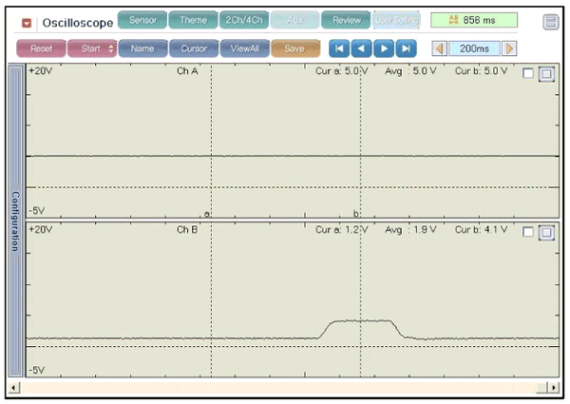
Task: Toggle the Ch A checkbox
Action: (x=528, y=73)
